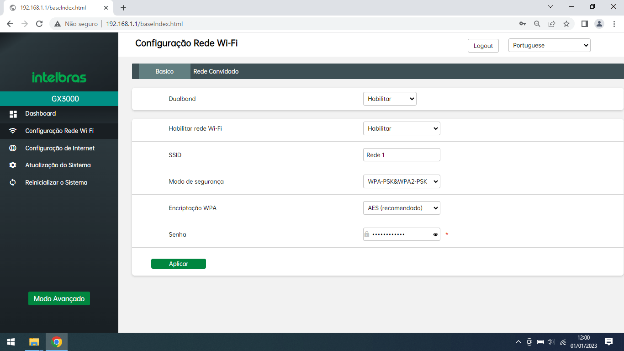Viewport: 624px width, 351px height.
Task: Click the share page icon in address bar
Action: pyautogui.click(x=552, y=24)
